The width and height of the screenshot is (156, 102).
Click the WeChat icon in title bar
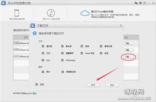(136, 3)
